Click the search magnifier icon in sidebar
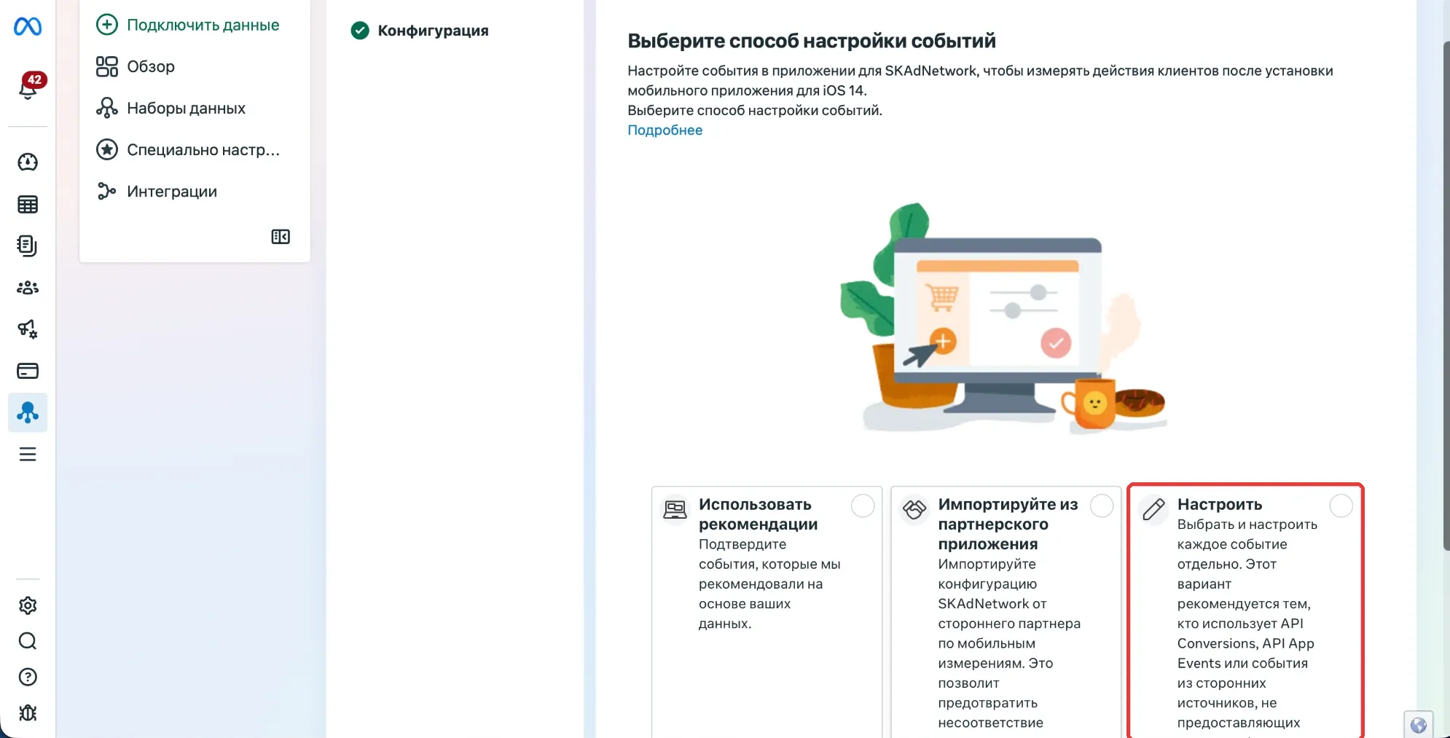The image size is (1450, 738). [28, 641]
